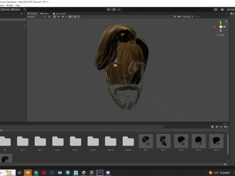Lock the Hierarchy panel
This screenshot has height=176, width=235.
22,14
